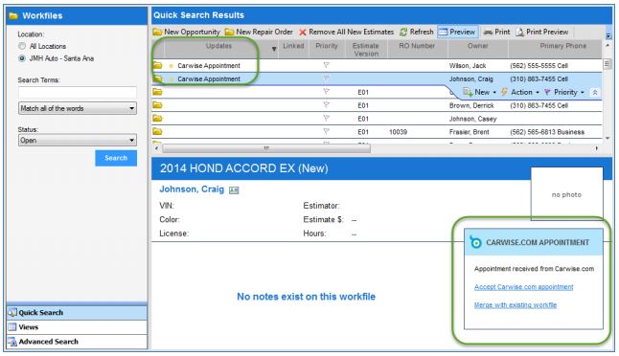Screen dimensions: 619x356
Task: Toggle the Preview pane button
Action: point(457,32)
